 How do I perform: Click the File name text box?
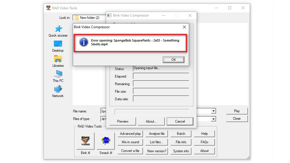coord(104,111)
